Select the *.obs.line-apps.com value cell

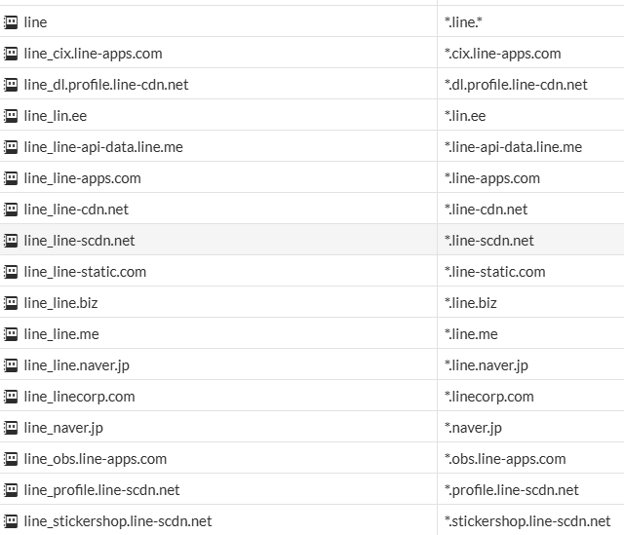pos(505,459)
